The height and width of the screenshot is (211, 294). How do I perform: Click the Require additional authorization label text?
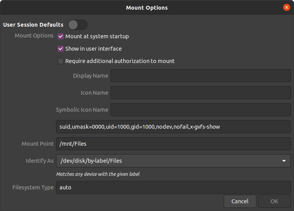pyautogui.click(x=120, y=61)
